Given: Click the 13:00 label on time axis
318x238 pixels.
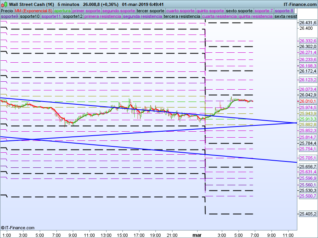Looking at the screenshot, I should click(106, 235).
